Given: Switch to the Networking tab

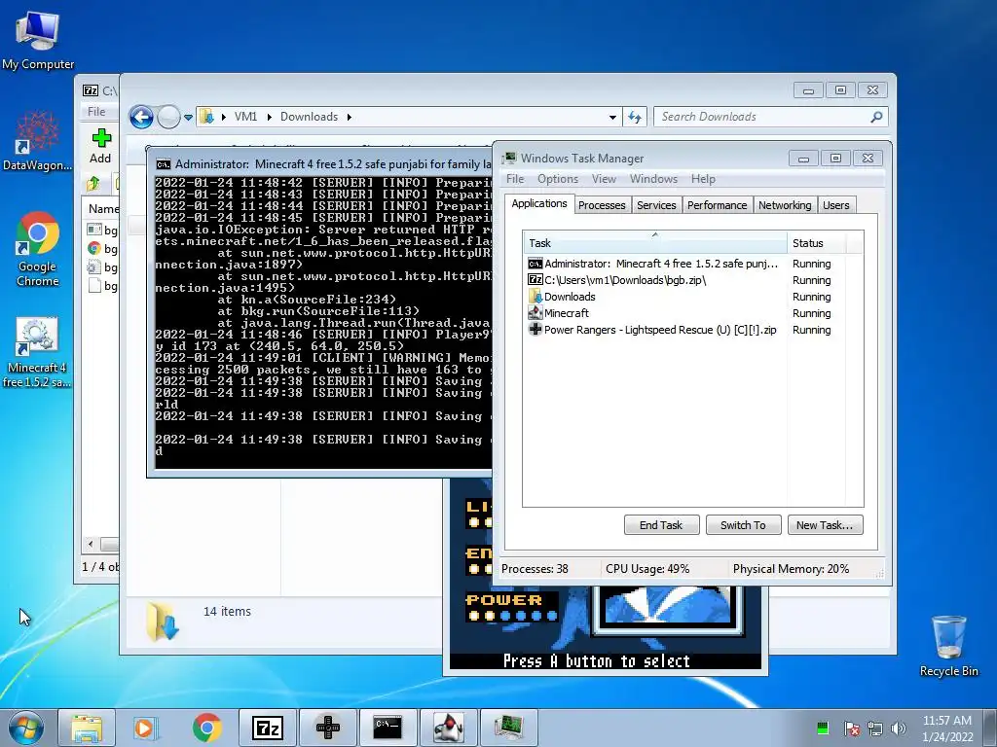Looking at the screenshot, I should coord(785,205).
